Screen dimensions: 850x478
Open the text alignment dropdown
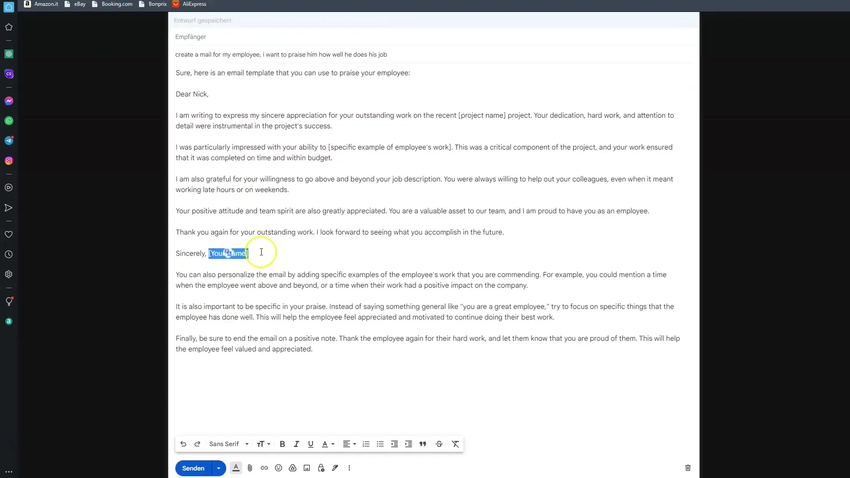pyautogui.click(x=348, y=444)
